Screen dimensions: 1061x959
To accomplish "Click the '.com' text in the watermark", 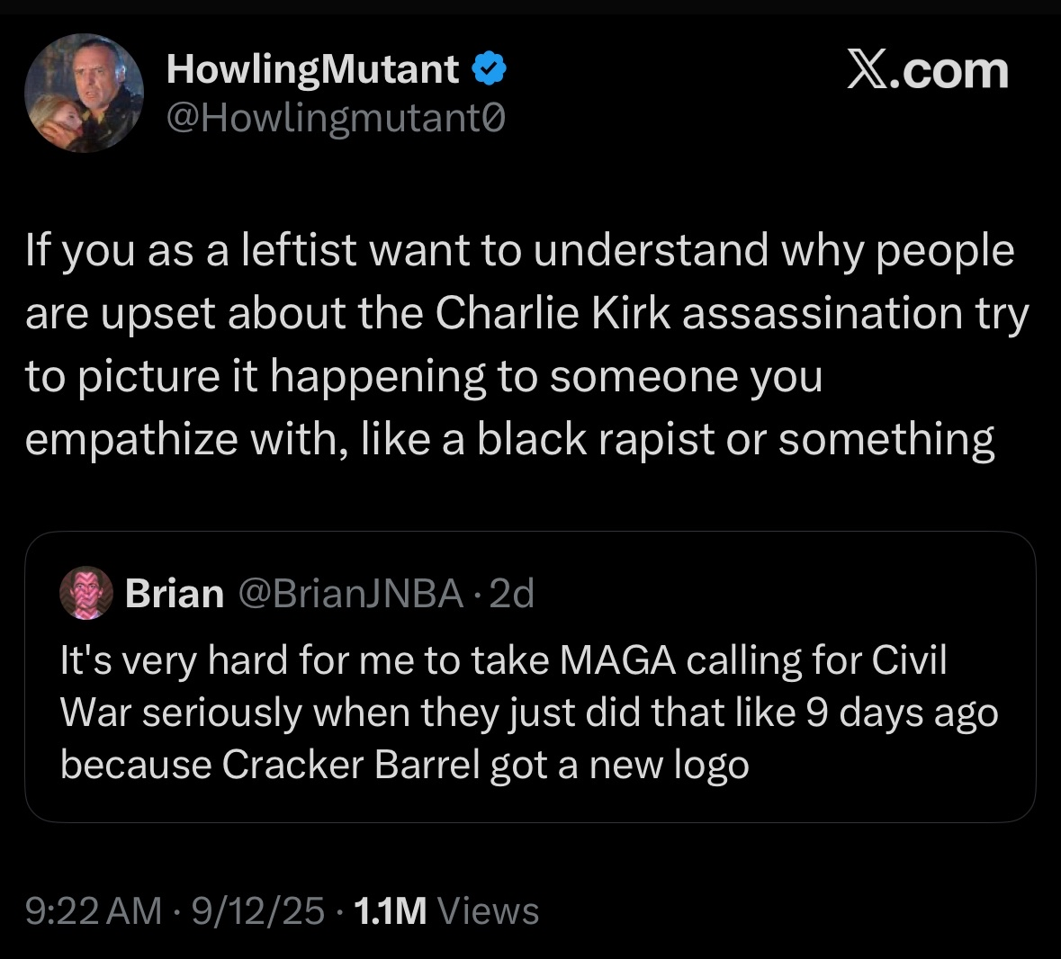I will 949,71.
